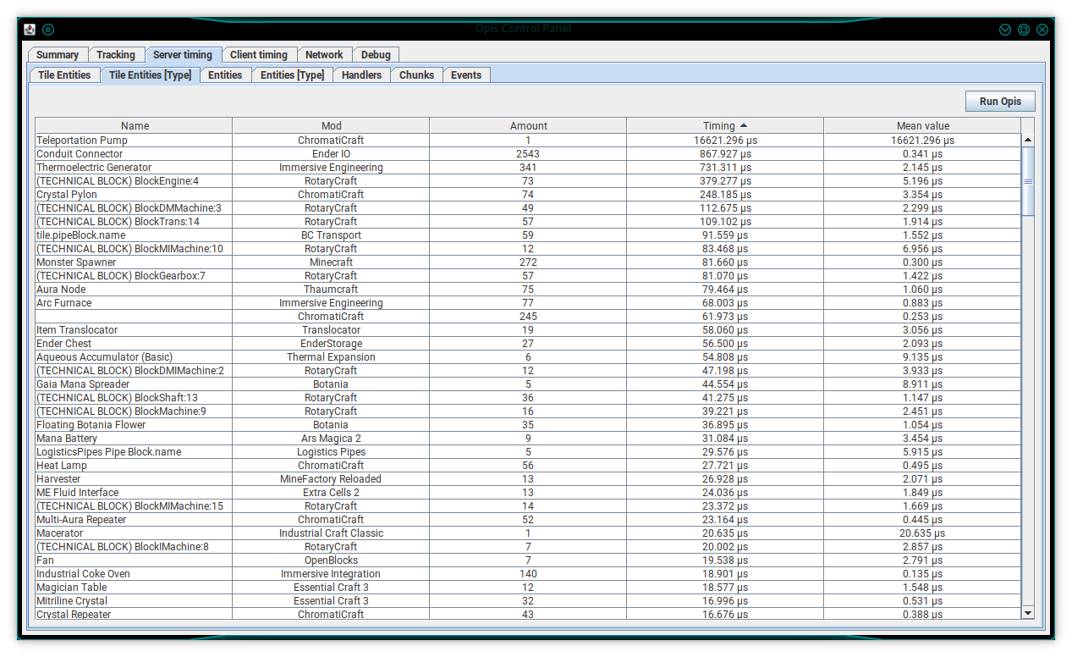Select the Thermoelectric Generator row
This screenshot has height=657, width=1072.
pos(528,168)
